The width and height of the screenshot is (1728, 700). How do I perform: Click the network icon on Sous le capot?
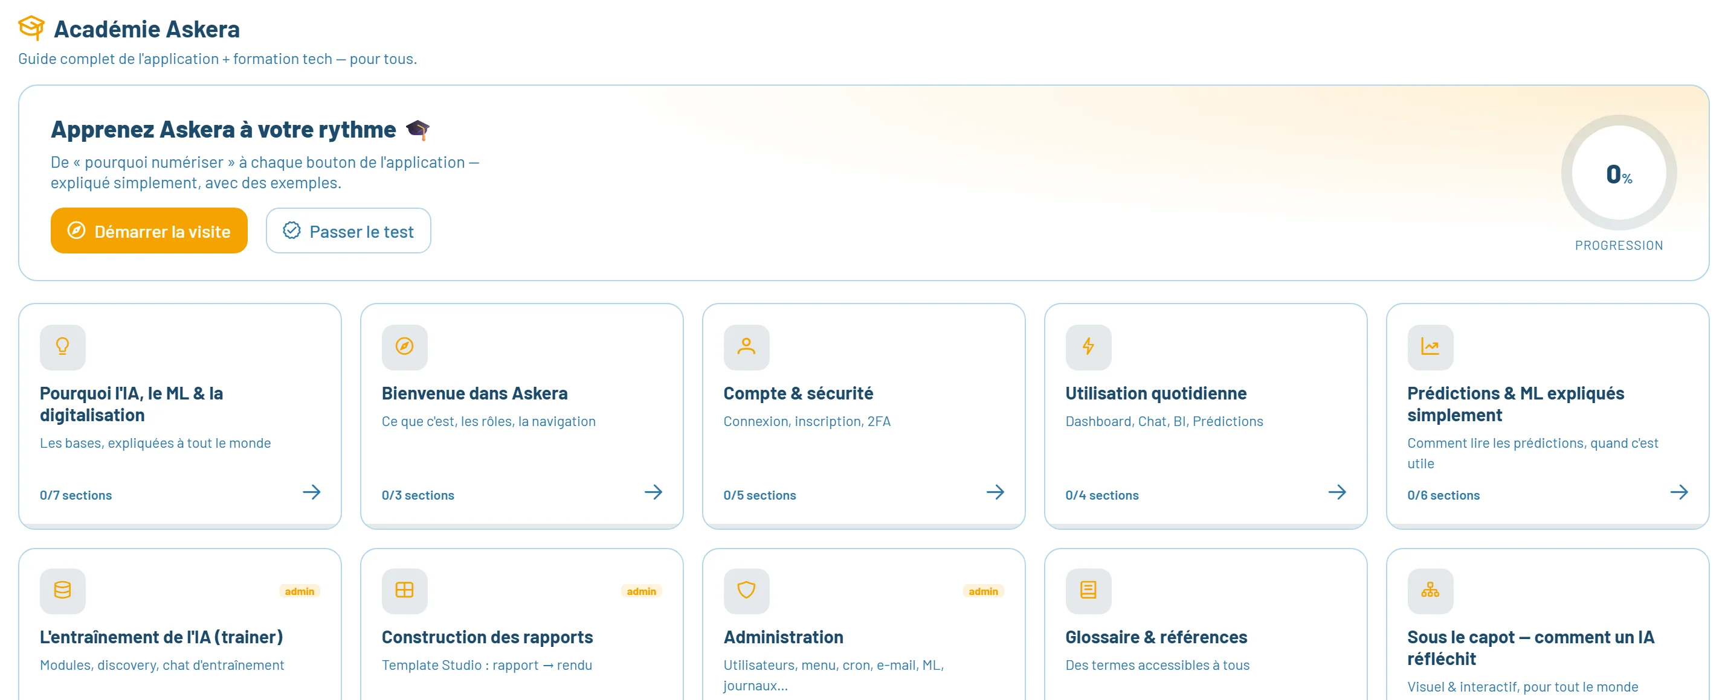pos(1430,591)
